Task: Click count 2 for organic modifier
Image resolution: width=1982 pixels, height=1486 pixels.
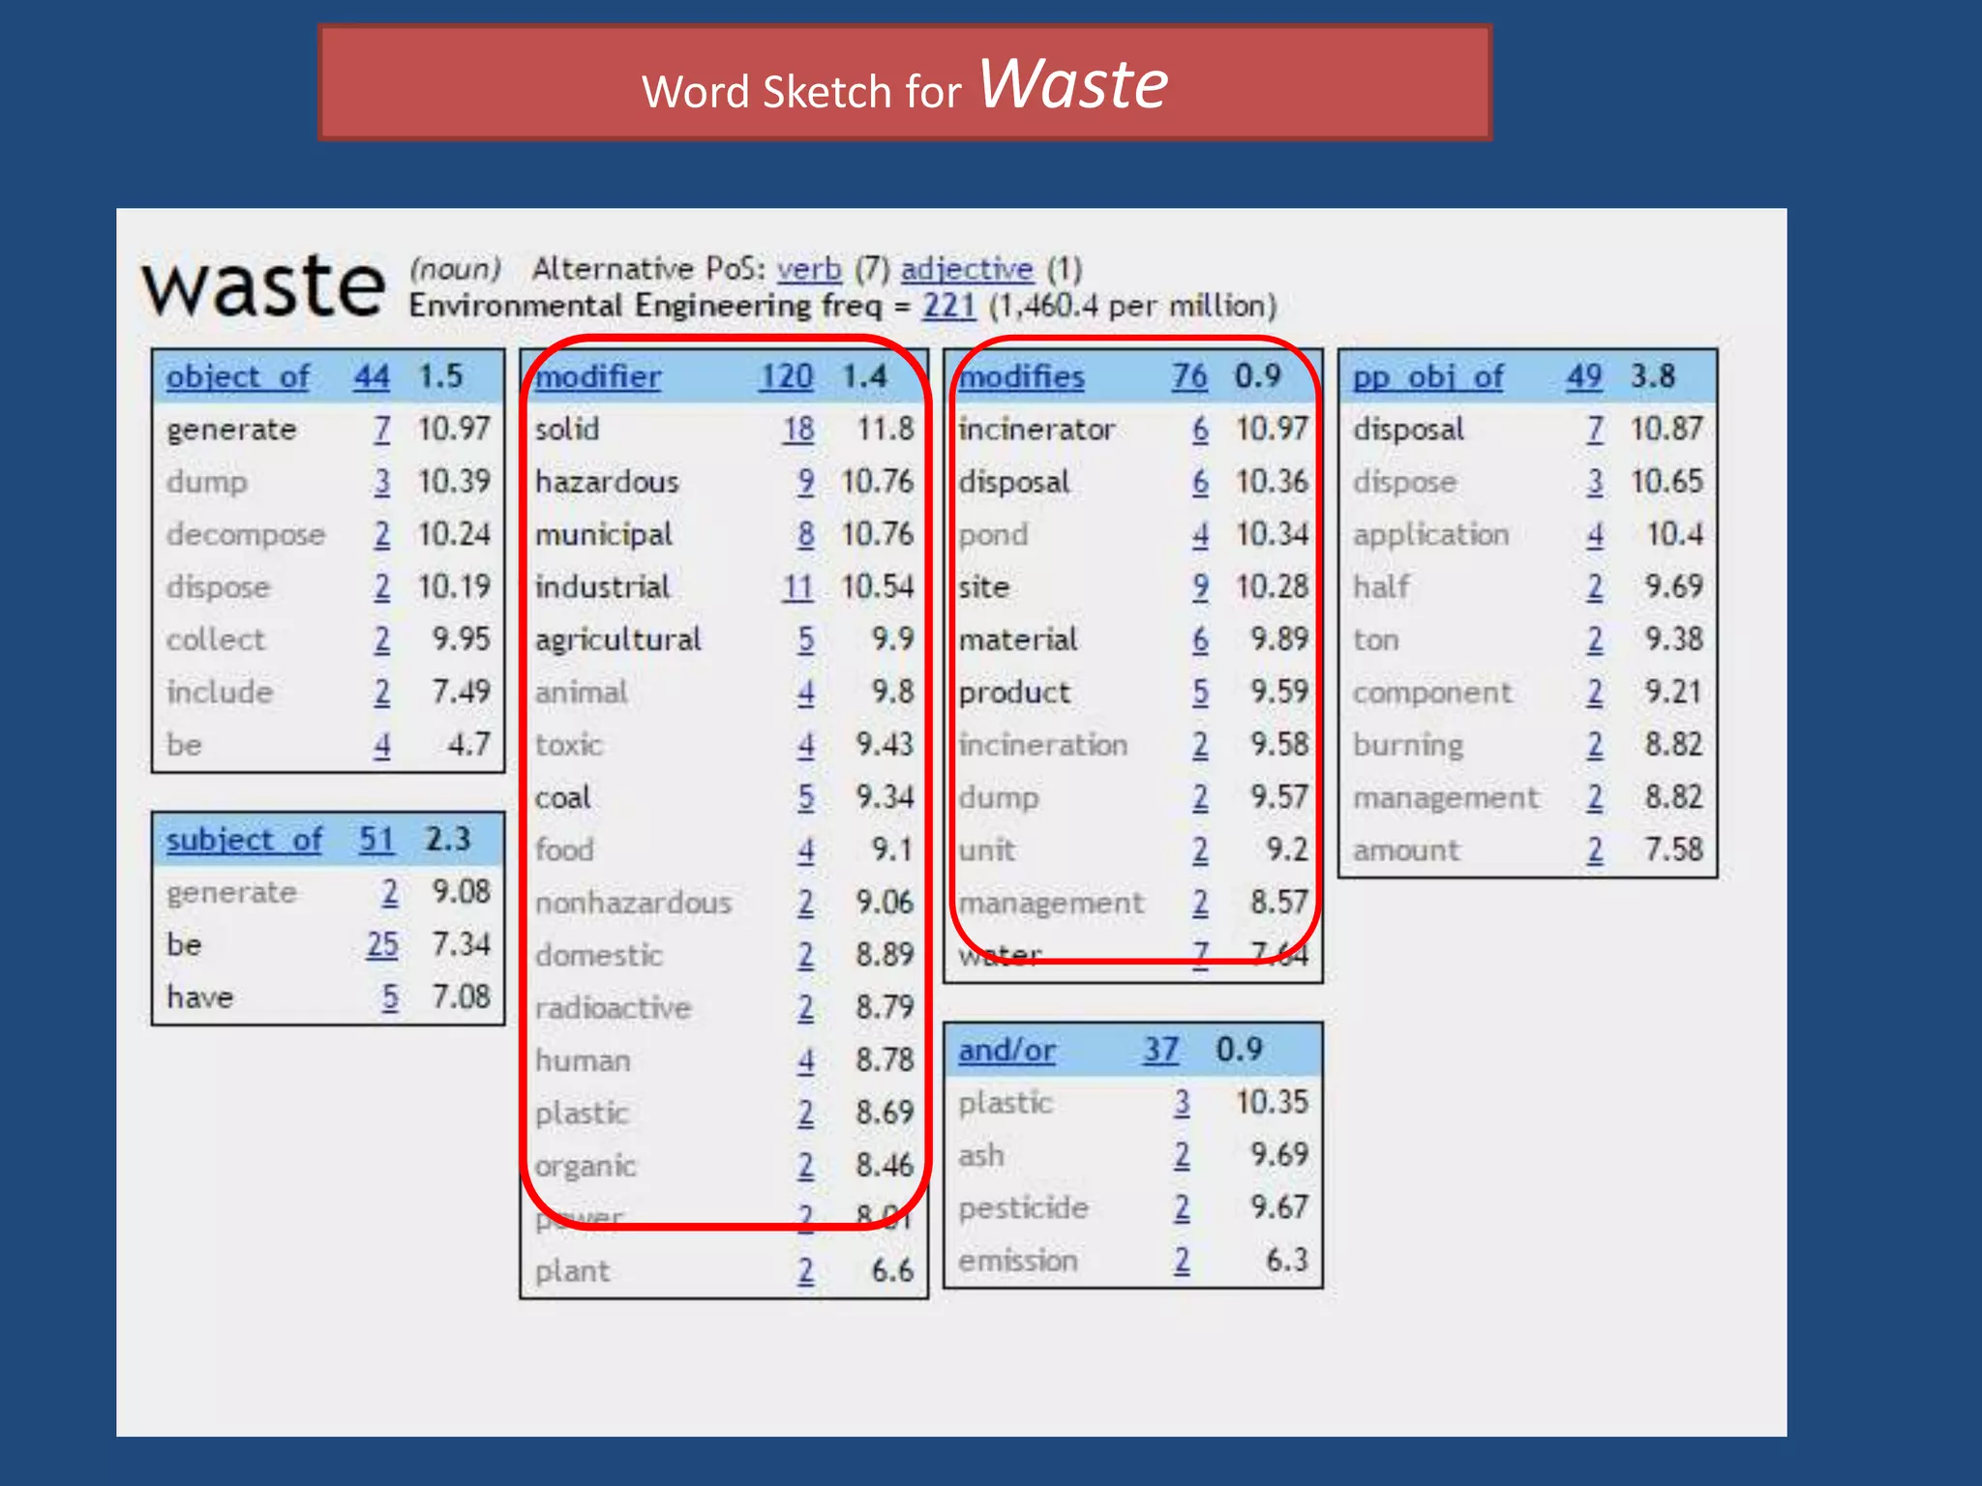Action: (x=806, y=1166)
